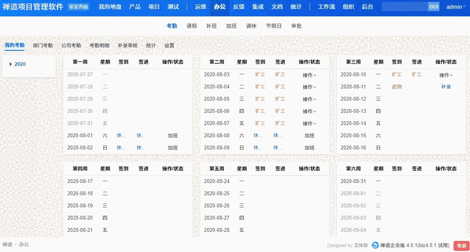Open the 工作流 item in top navigation
Image resolution: width=470 pixels, height=252 pixels.
(327, 6)
